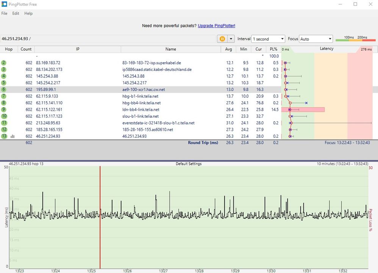Click the hop 6 number icon
The image size is (378, 273).
(4, 89)
